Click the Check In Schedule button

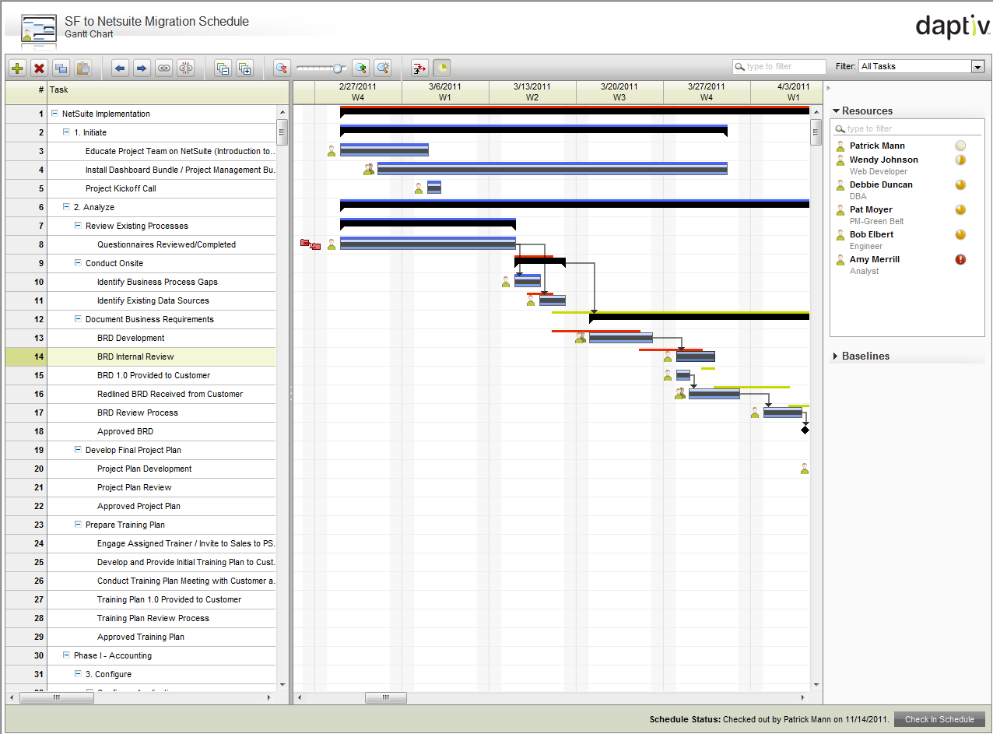(x=939, y=719)
